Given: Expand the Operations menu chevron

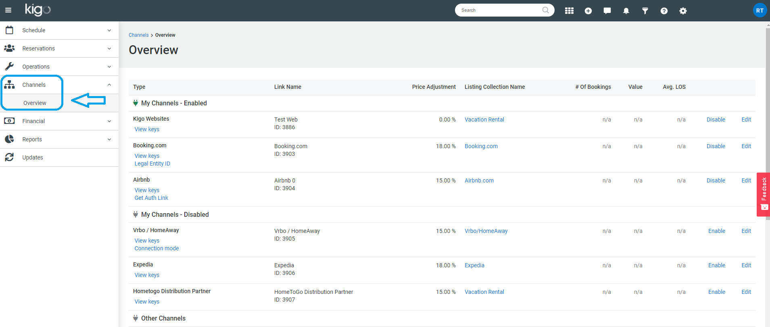Looking at the screenshot, I should 109,67.
